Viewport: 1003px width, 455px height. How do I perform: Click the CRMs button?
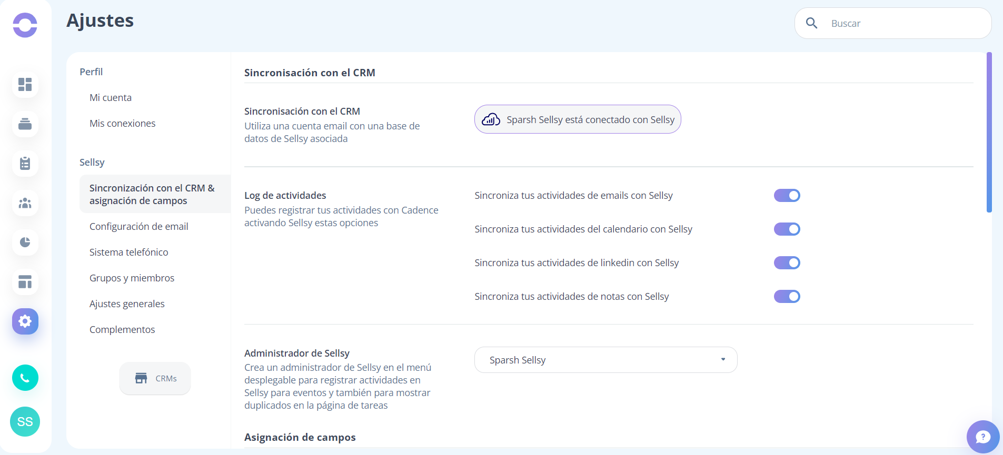pos(155,378)
